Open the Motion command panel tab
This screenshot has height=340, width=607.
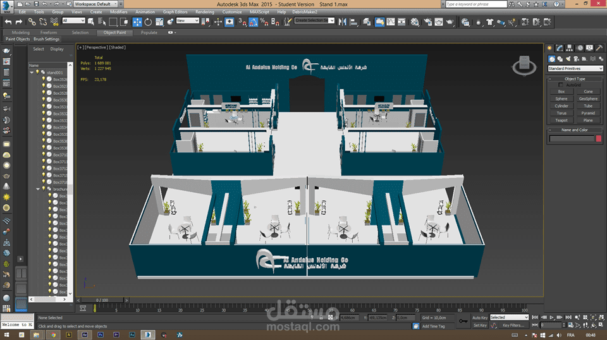tap(580, 48)
